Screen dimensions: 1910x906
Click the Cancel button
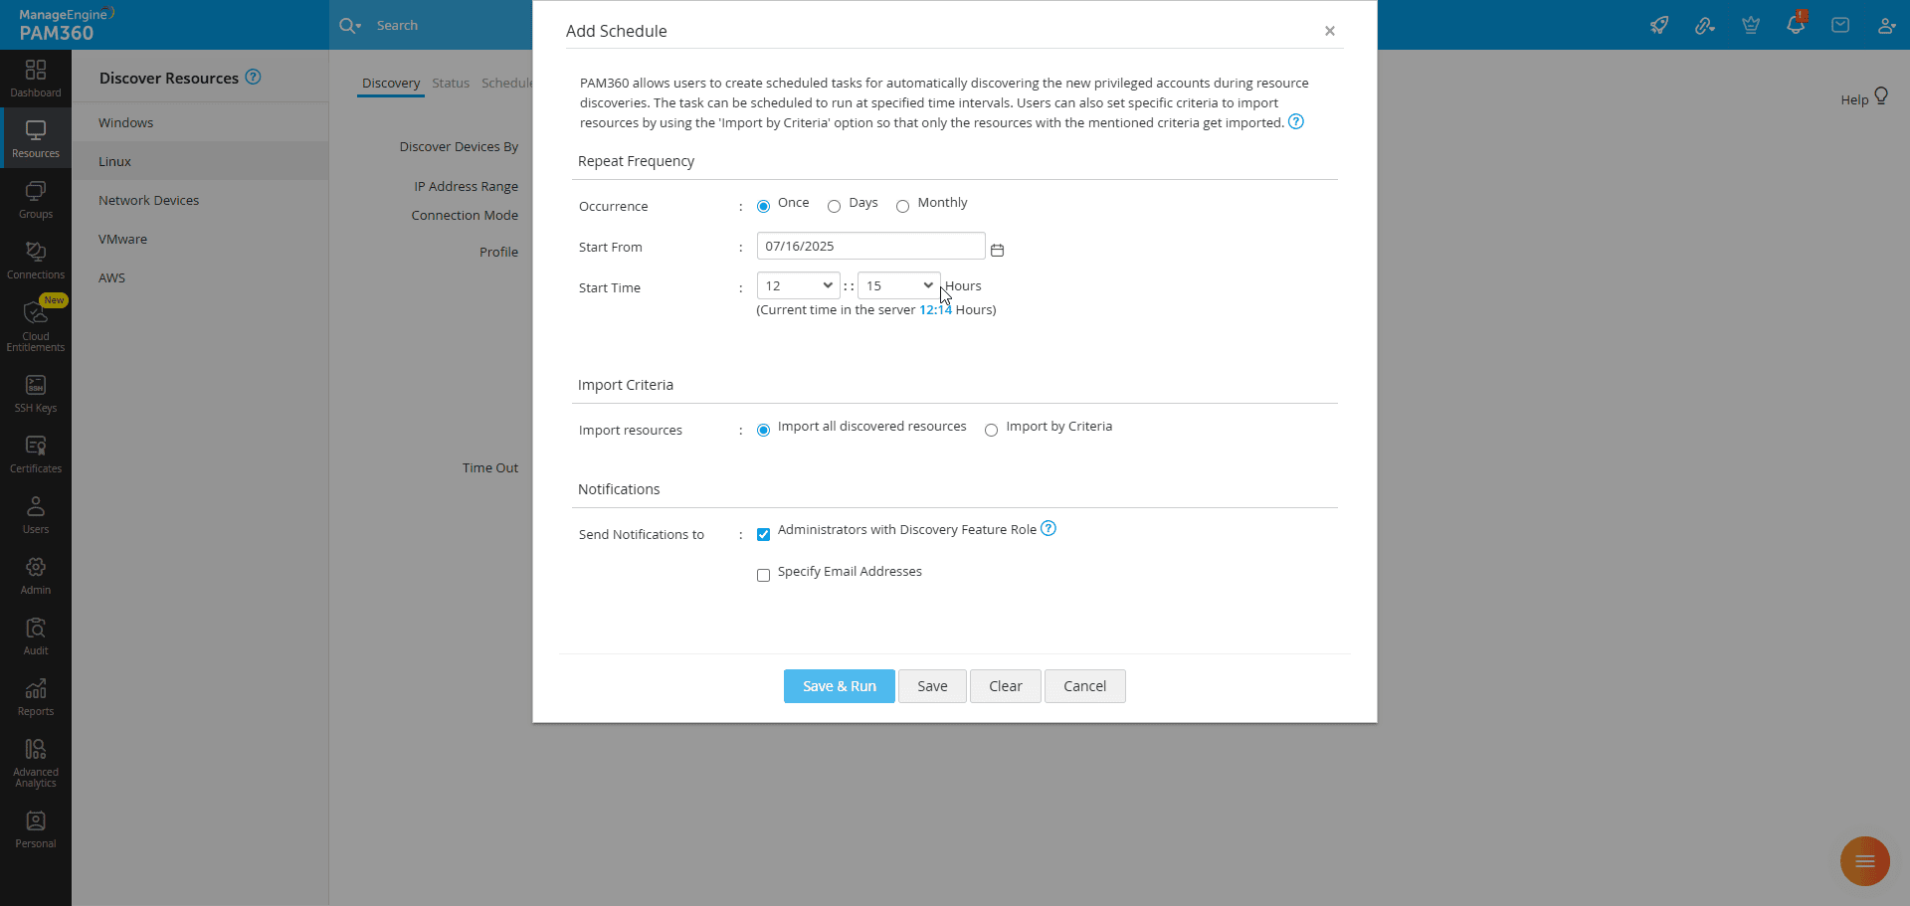click(1084, 686)
